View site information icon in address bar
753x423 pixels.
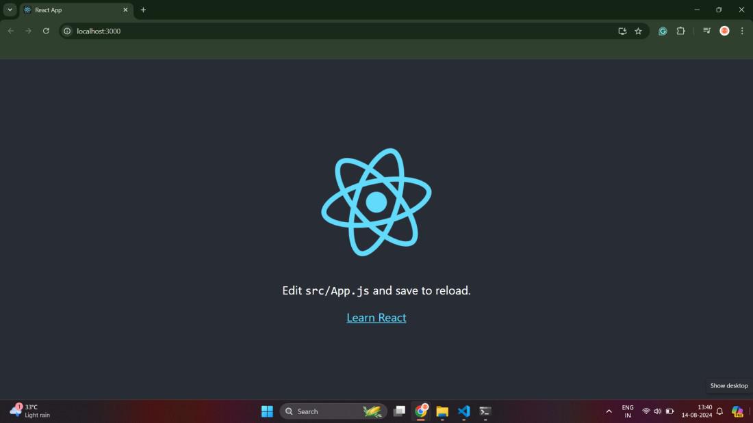(67, 31)
